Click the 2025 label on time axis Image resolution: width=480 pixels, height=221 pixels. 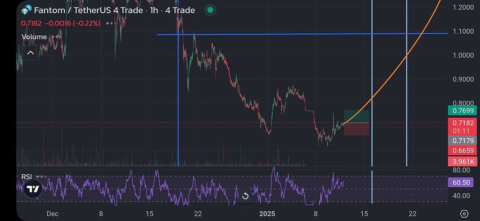pyautogui.click(x=267, y=214)
